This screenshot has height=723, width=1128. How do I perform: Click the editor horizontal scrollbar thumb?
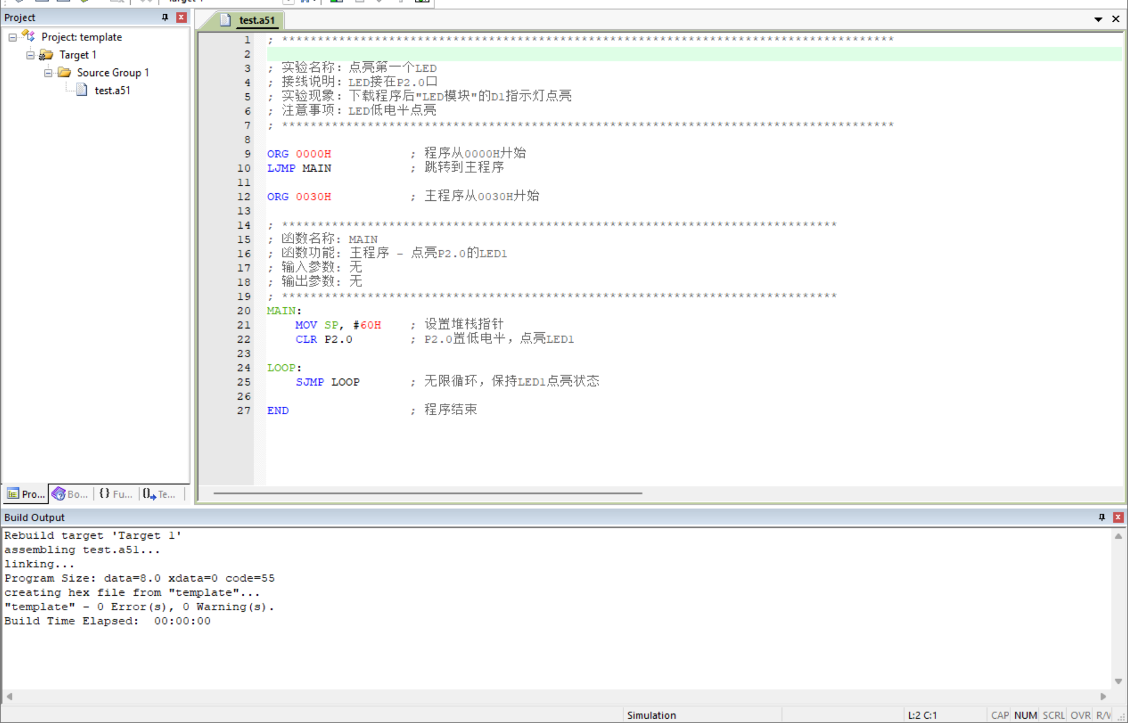(x=427, y=493)
